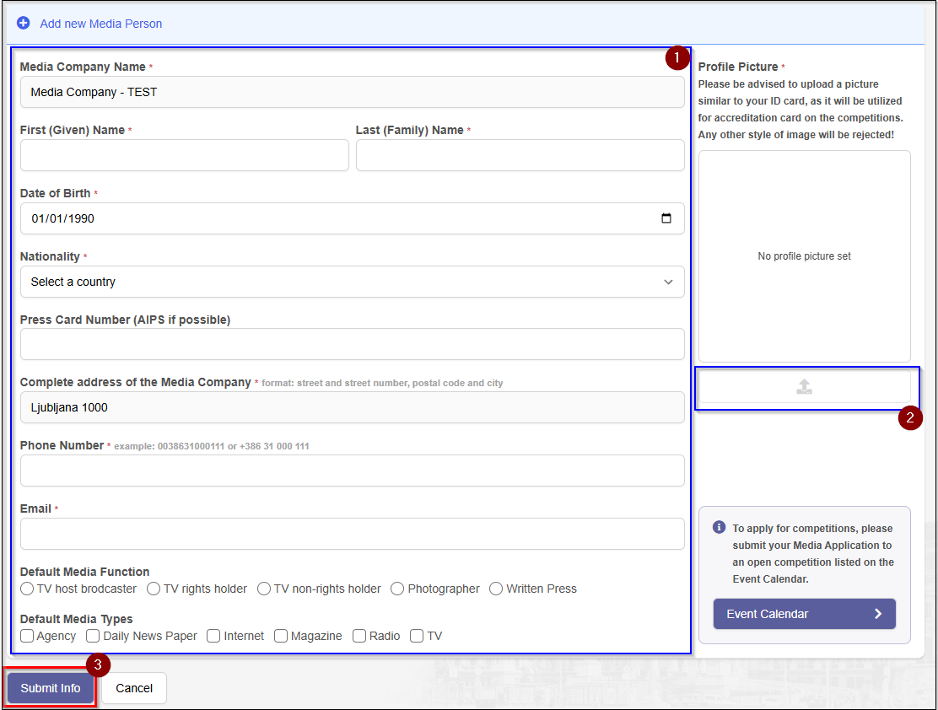The width and height of the screenshot is (938, 710).
Task: Open the Event Calendar
Action: pyautogui.click(x=804, y=614)
